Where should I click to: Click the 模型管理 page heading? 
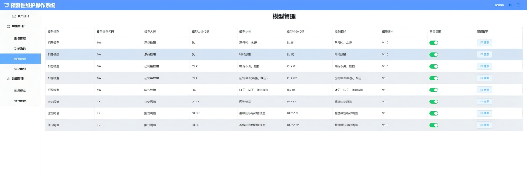[x=284, y=17]
